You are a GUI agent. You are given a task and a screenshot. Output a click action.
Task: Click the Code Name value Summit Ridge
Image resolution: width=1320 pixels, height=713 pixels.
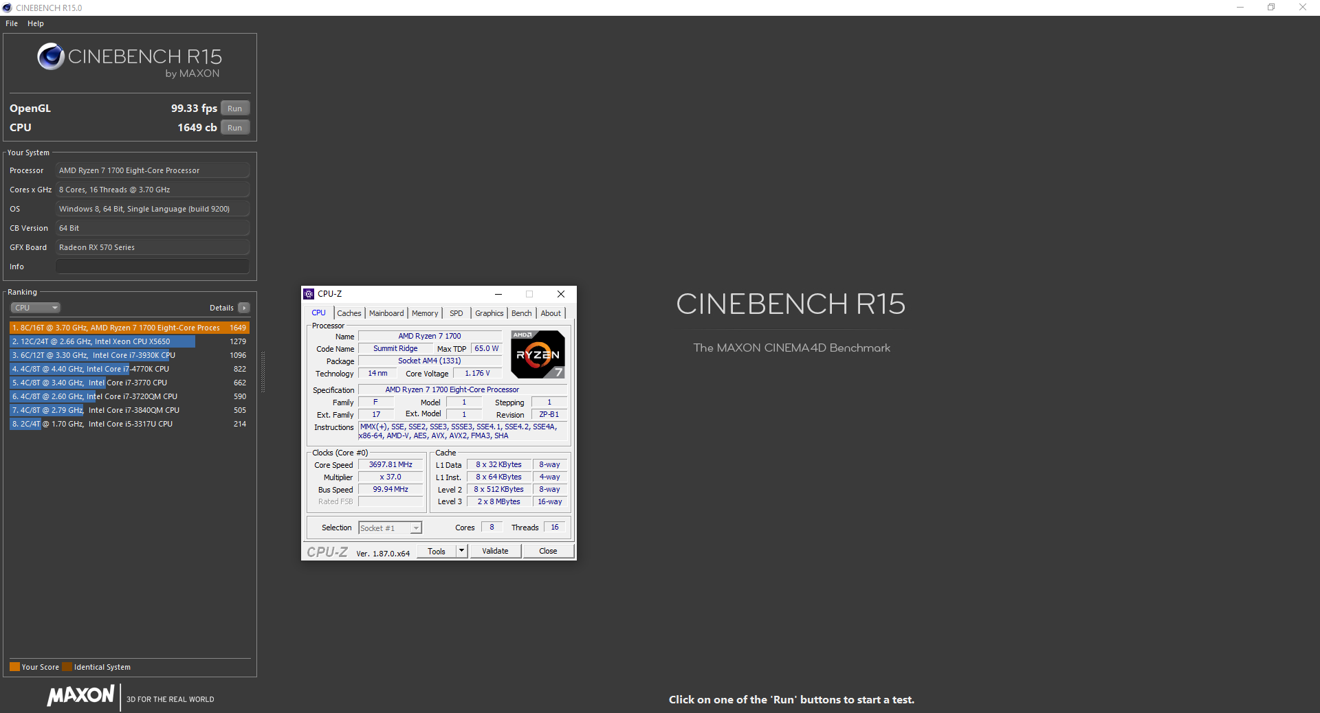pyautogui.click(x=395, y=349)
